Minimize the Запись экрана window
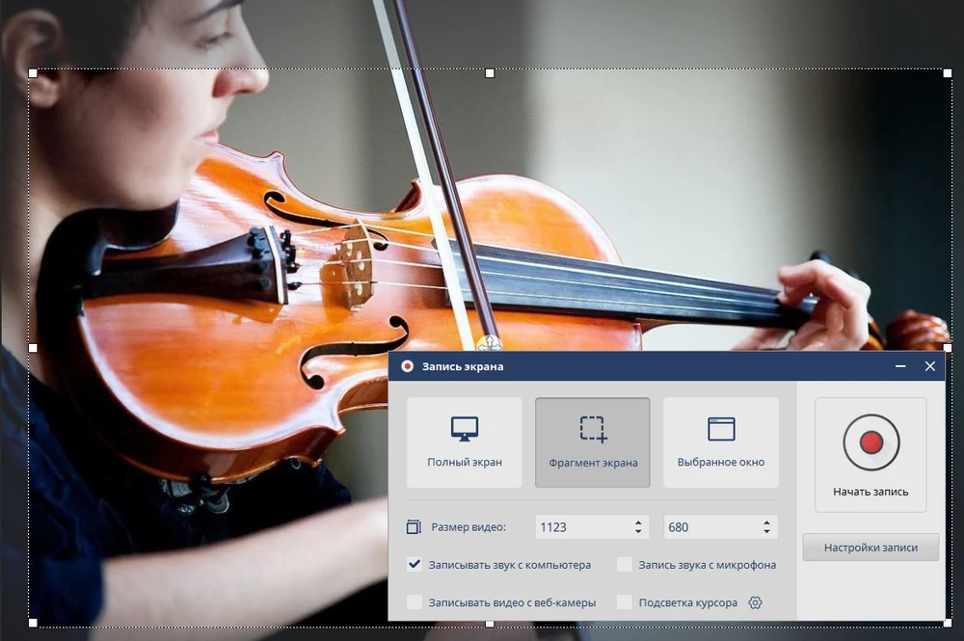This screenshot has height=641, width=964. (x=900, y=366)
